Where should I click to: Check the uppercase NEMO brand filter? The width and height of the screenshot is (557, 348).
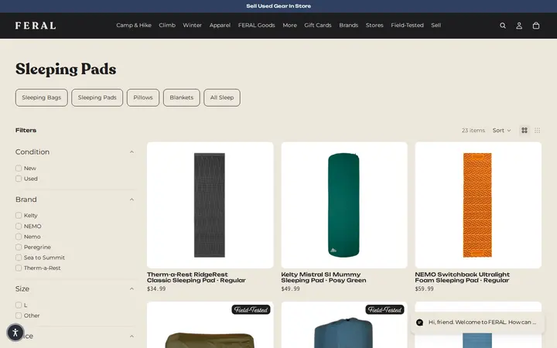coord(19,226)
